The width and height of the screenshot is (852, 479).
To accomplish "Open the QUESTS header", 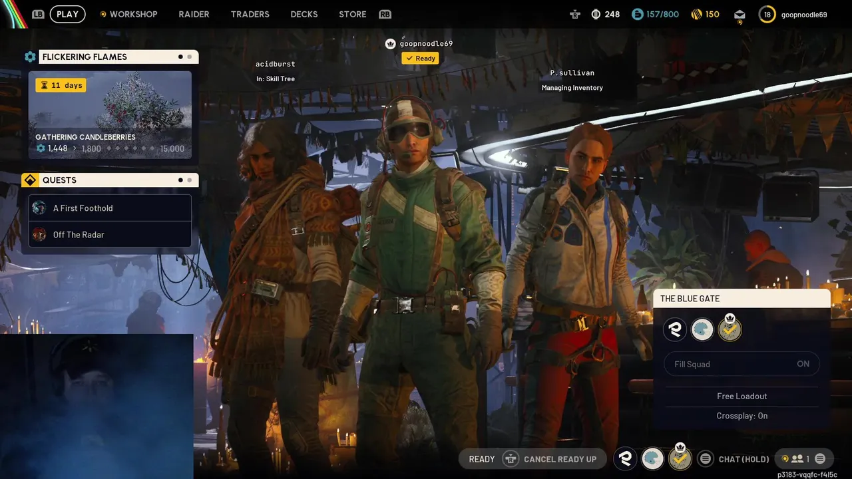I will (118, 180).
